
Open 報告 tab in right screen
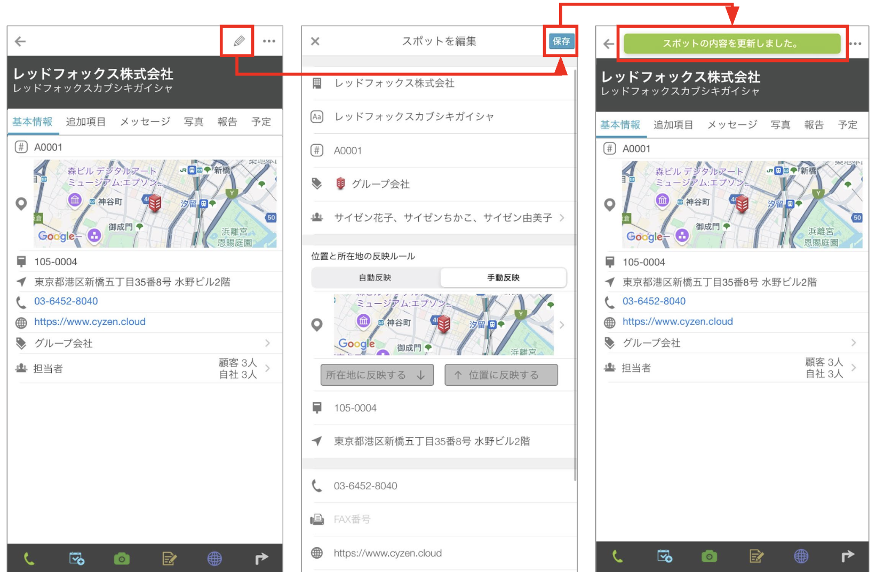point(814,125)
